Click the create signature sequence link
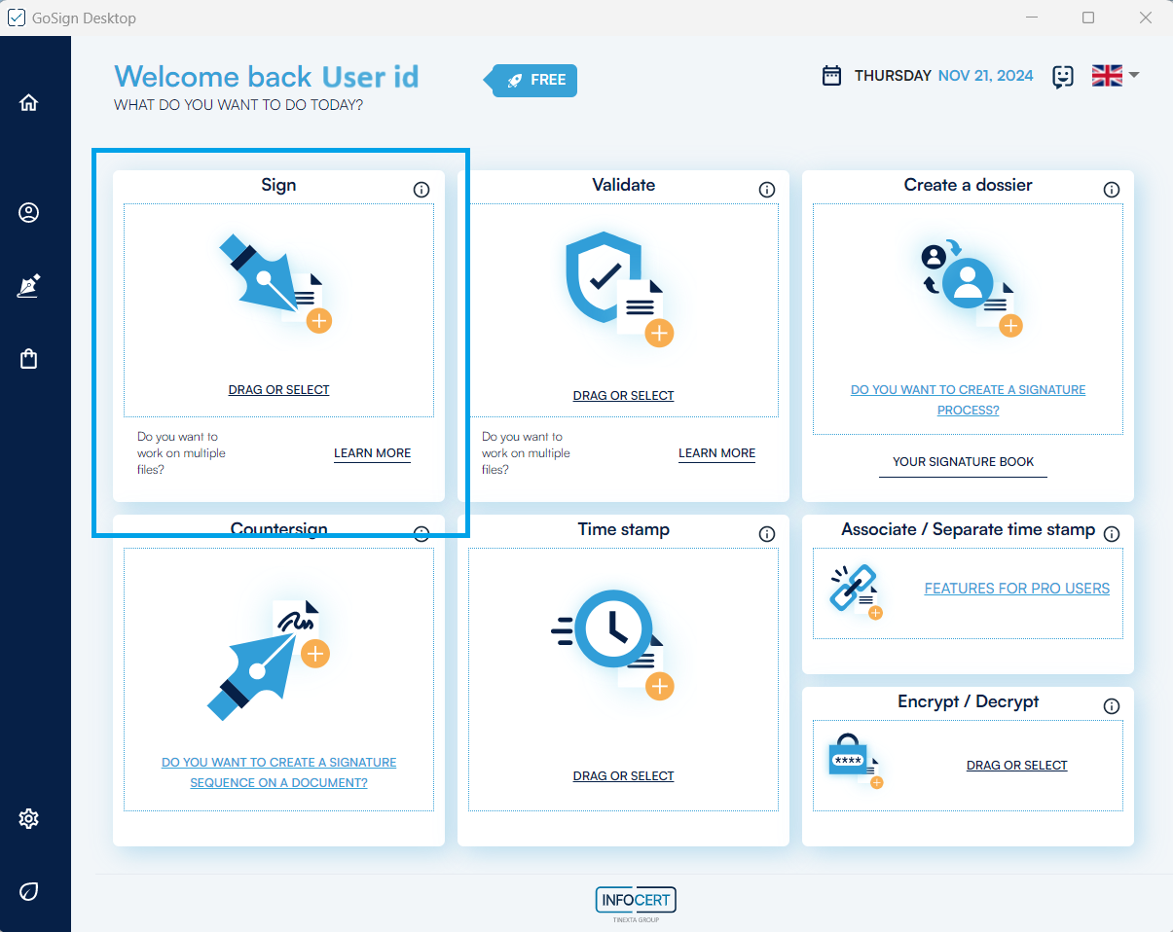 [278, 772]
